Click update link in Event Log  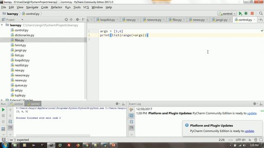tap(252, 113)
